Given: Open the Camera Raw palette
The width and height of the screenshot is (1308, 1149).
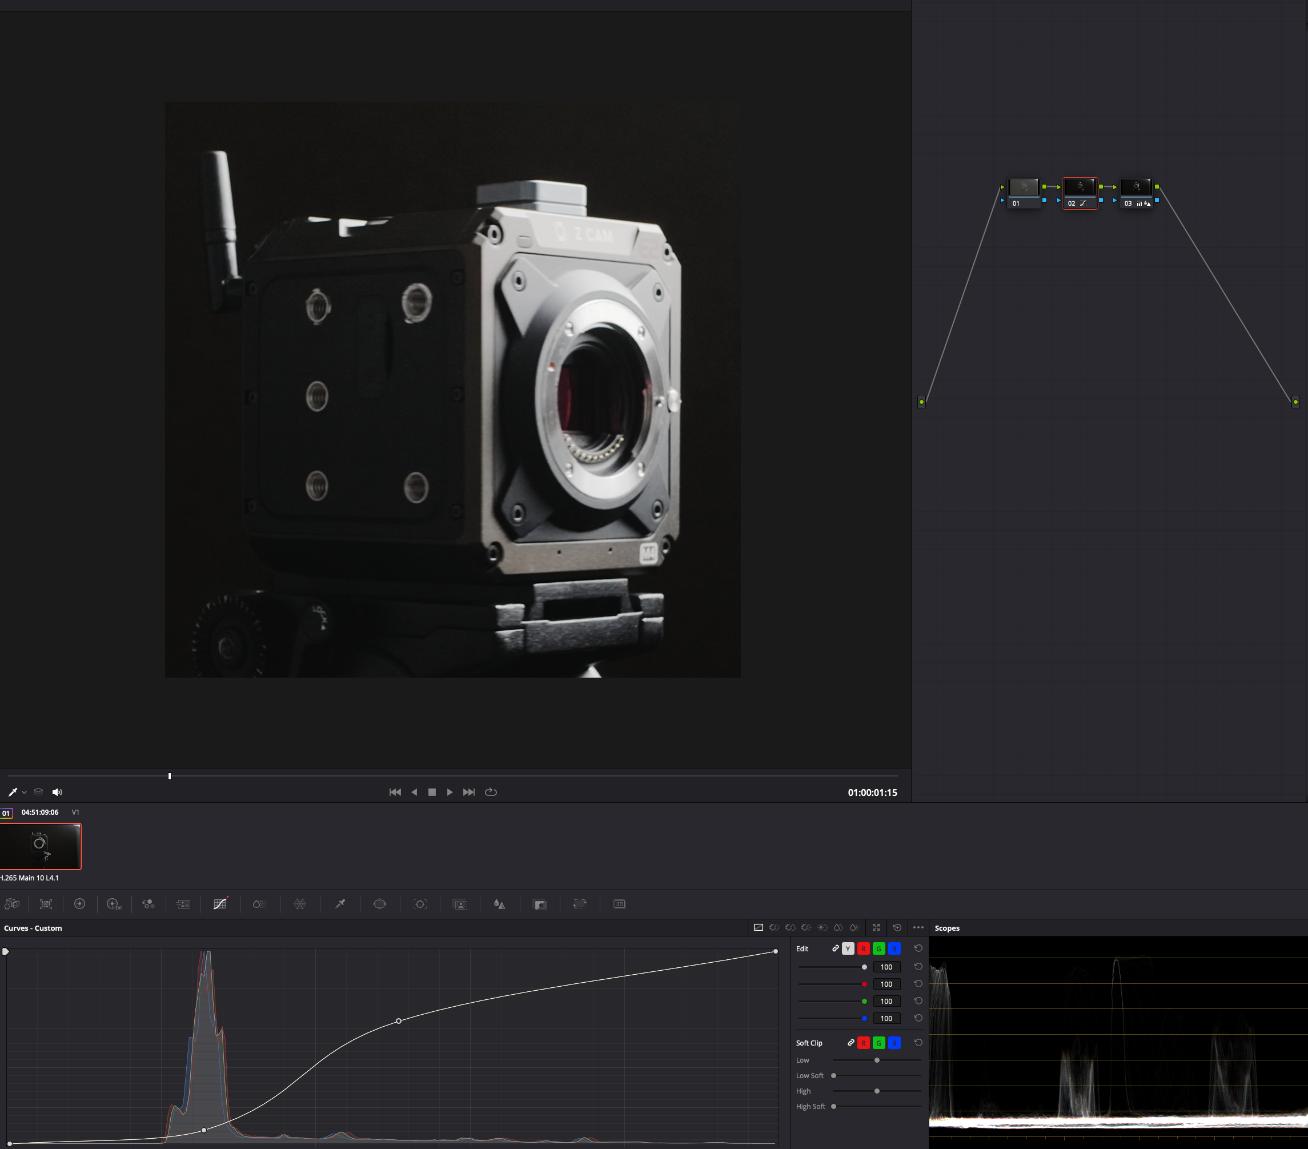Looking at the screenshot, I should coord(12,904).
